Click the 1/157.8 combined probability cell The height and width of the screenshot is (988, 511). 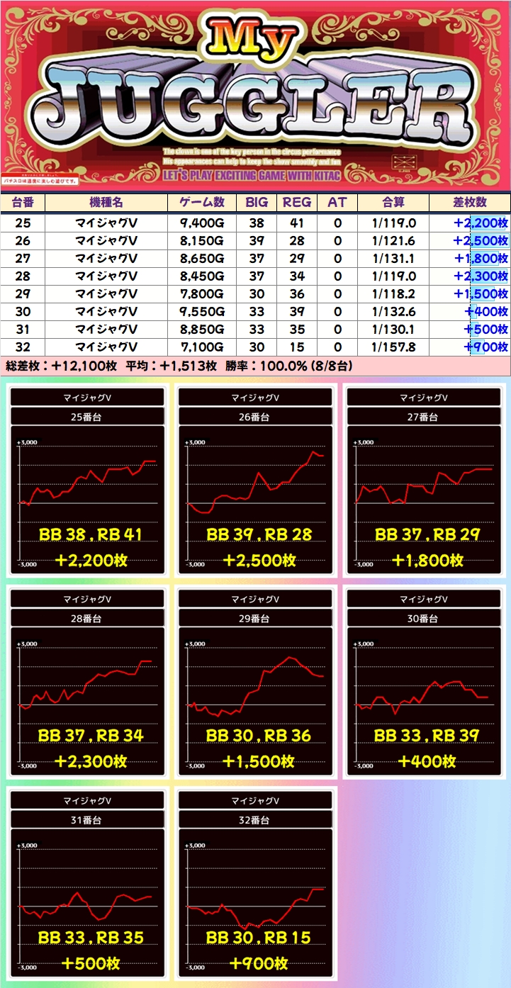coord(393,347)
